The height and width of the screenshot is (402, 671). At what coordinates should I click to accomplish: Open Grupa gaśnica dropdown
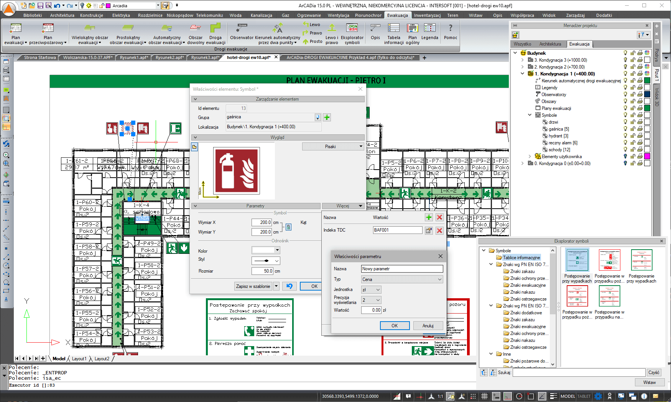pyautogui.click(x=317, y=117)
